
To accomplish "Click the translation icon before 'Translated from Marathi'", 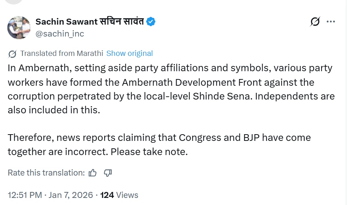I will 12,54.
